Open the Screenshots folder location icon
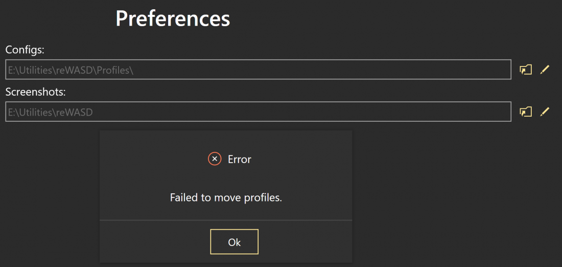 [525, 112]
